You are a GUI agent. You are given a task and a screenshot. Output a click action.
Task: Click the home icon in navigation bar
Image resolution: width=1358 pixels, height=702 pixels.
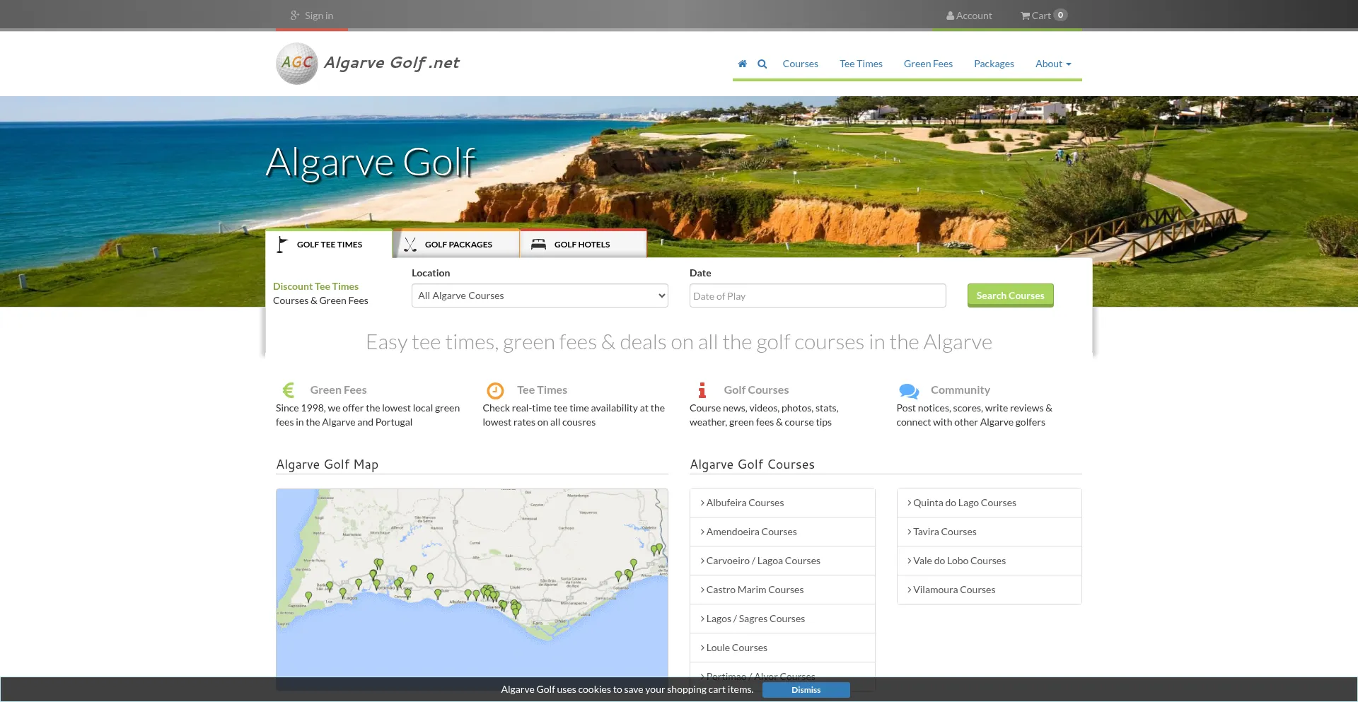[x=742, y=64]
